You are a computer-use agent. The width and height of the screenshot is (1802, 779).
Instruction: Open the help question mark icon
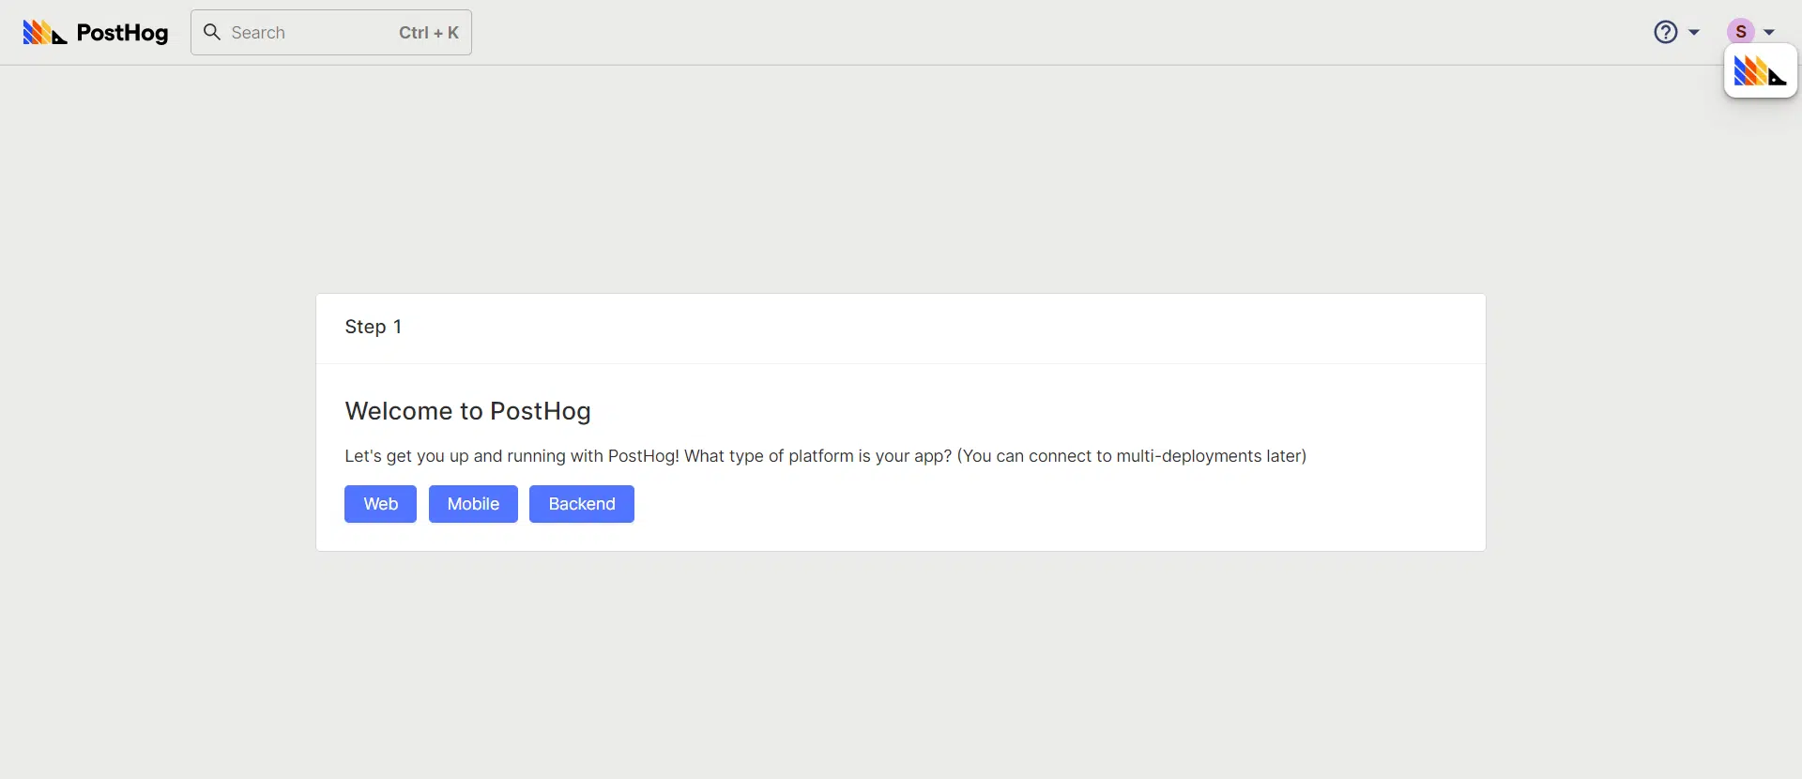(x=1665, y=32)
